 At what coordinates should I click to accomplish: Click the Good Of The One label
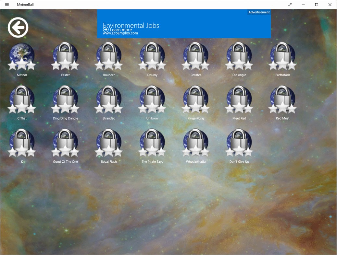click(65, 161)
